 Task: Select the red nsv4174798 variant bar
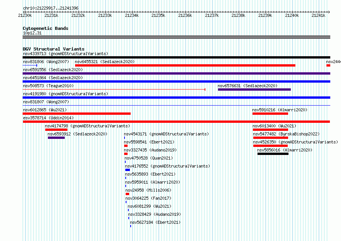(x=56, y=130)
